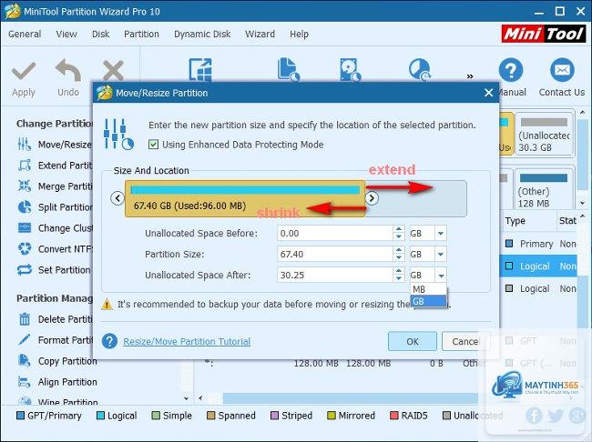The height and width of the screenshot is (442, 592).
Task: Open the Dynamic Disk menu
Action: pyautogui.click(x=202, y=34)
